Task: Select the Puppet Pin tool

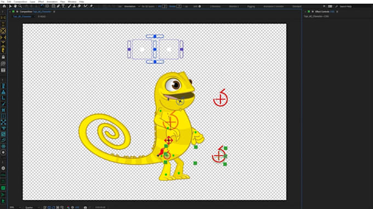Action: coord(91,6)
